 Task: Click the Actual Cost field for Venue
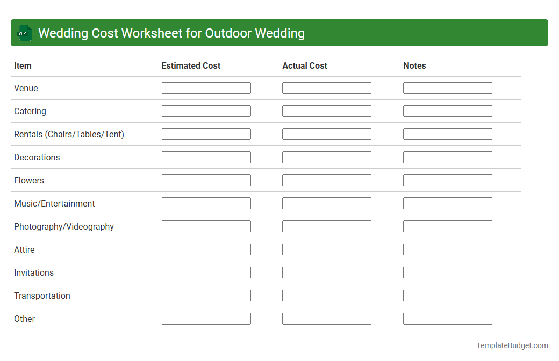[x=326, y=87]
